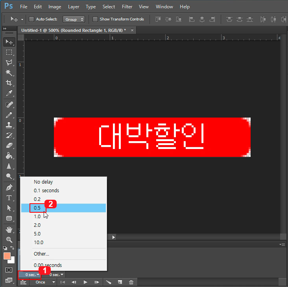This screenshot has width=288, height=287.
Task: Select the Hand tool
Action: coord(9,230)
